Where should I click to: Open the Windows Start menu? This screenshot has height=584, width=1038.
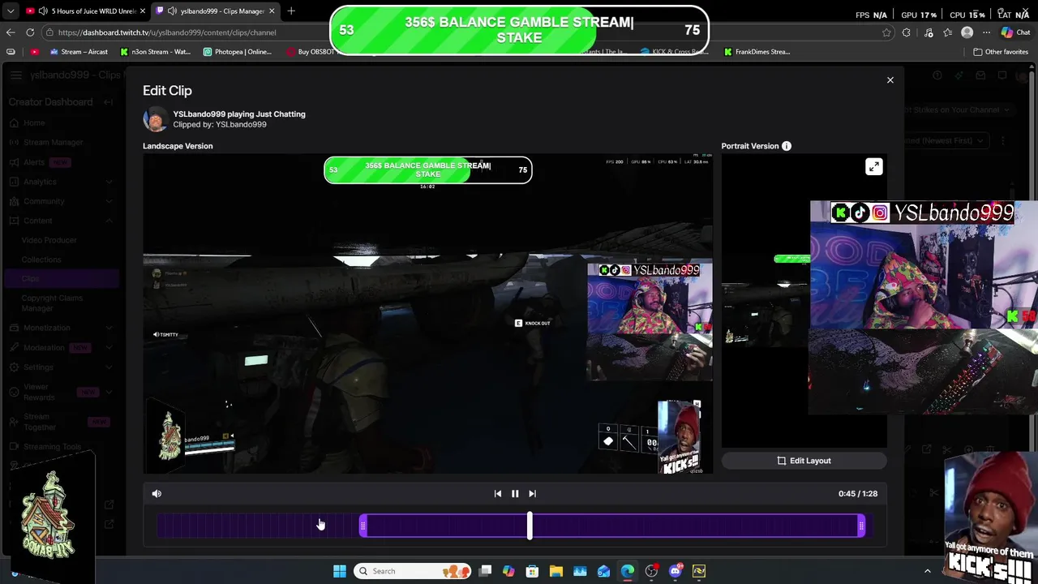pos(339,571)
